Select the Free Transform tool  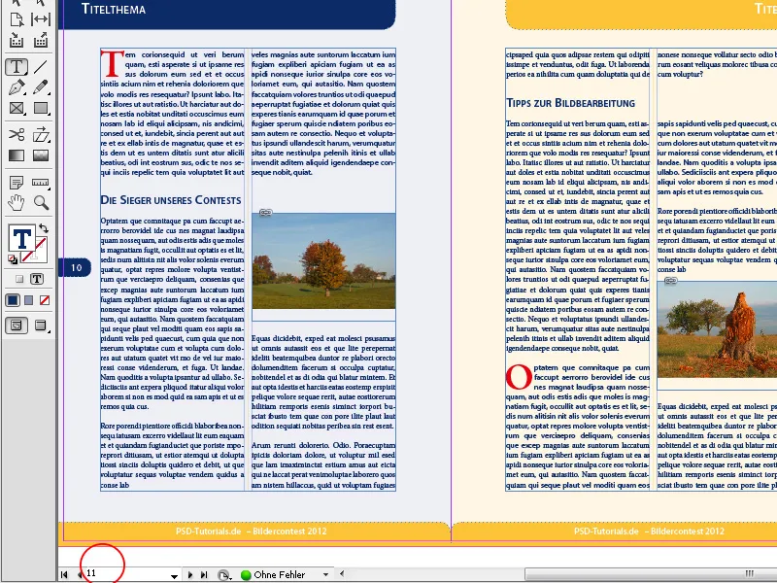[x=41, y=134]
